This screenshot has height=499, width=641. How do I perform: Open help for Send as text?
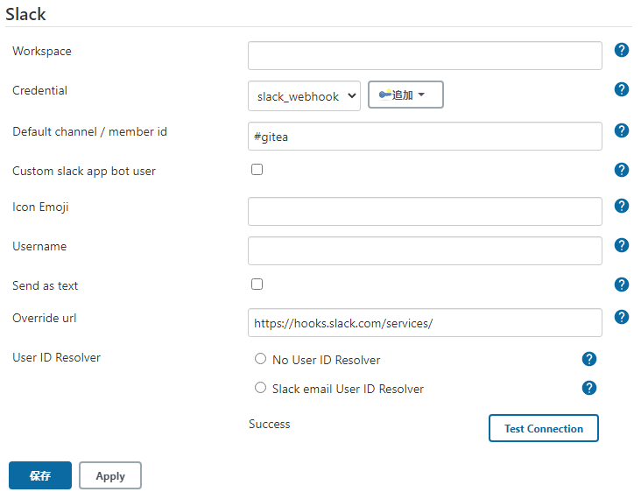click(622, 285)
